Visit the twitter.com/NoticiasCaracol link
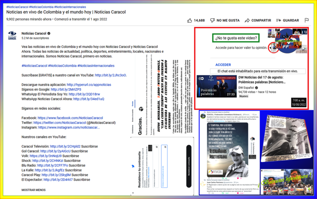The width and height of the screenshot is (317, 199). point(60,123)
